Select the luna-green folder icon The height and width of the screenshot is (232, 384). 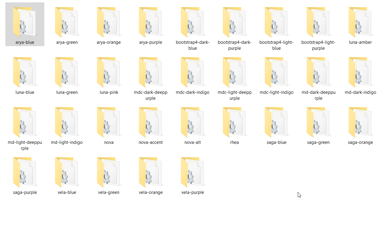(x=66, y=72)
